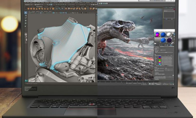Viewport: 196px width, 118px height.
Task: Open the viewport View panel menu
Action: pyautogui.click(x=30, y=12)
